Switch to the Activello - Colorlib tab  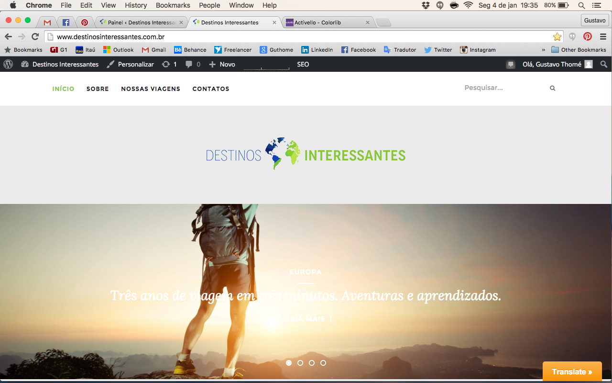pyautogui.click(x=328, y=23)
